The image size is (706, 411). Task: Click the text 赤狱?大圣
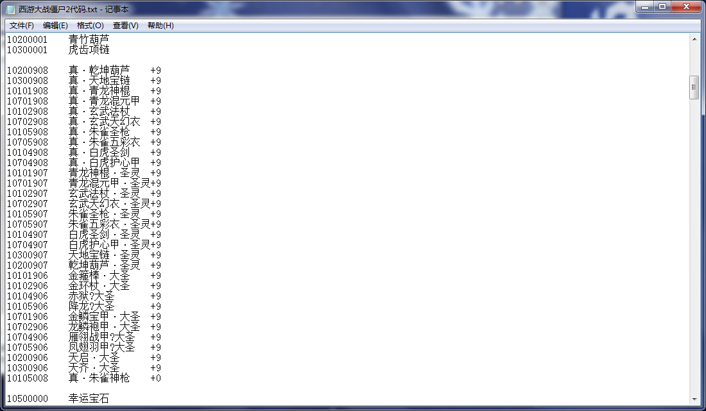tap(91, 296)
